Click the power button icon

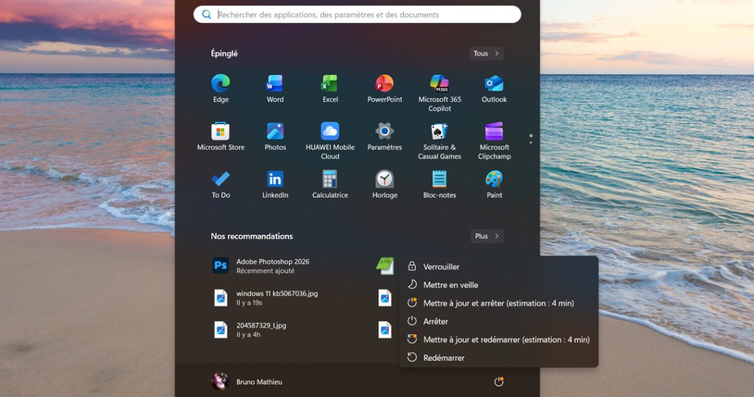(x=499, y=382)
